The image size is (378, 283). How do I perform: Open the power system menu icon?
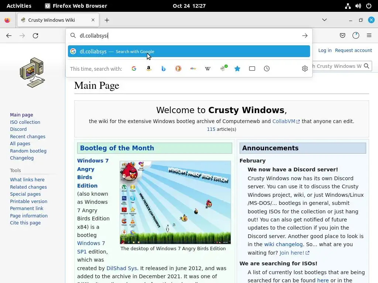pyautogui.click(x=369, y=6)
